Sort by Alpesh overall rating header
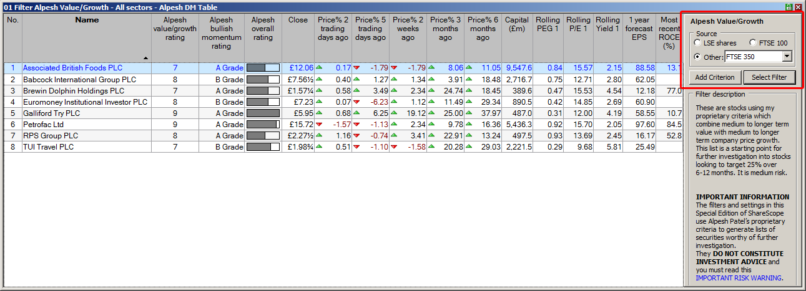This screenshot has height=291, width=806. pos(263,37)
